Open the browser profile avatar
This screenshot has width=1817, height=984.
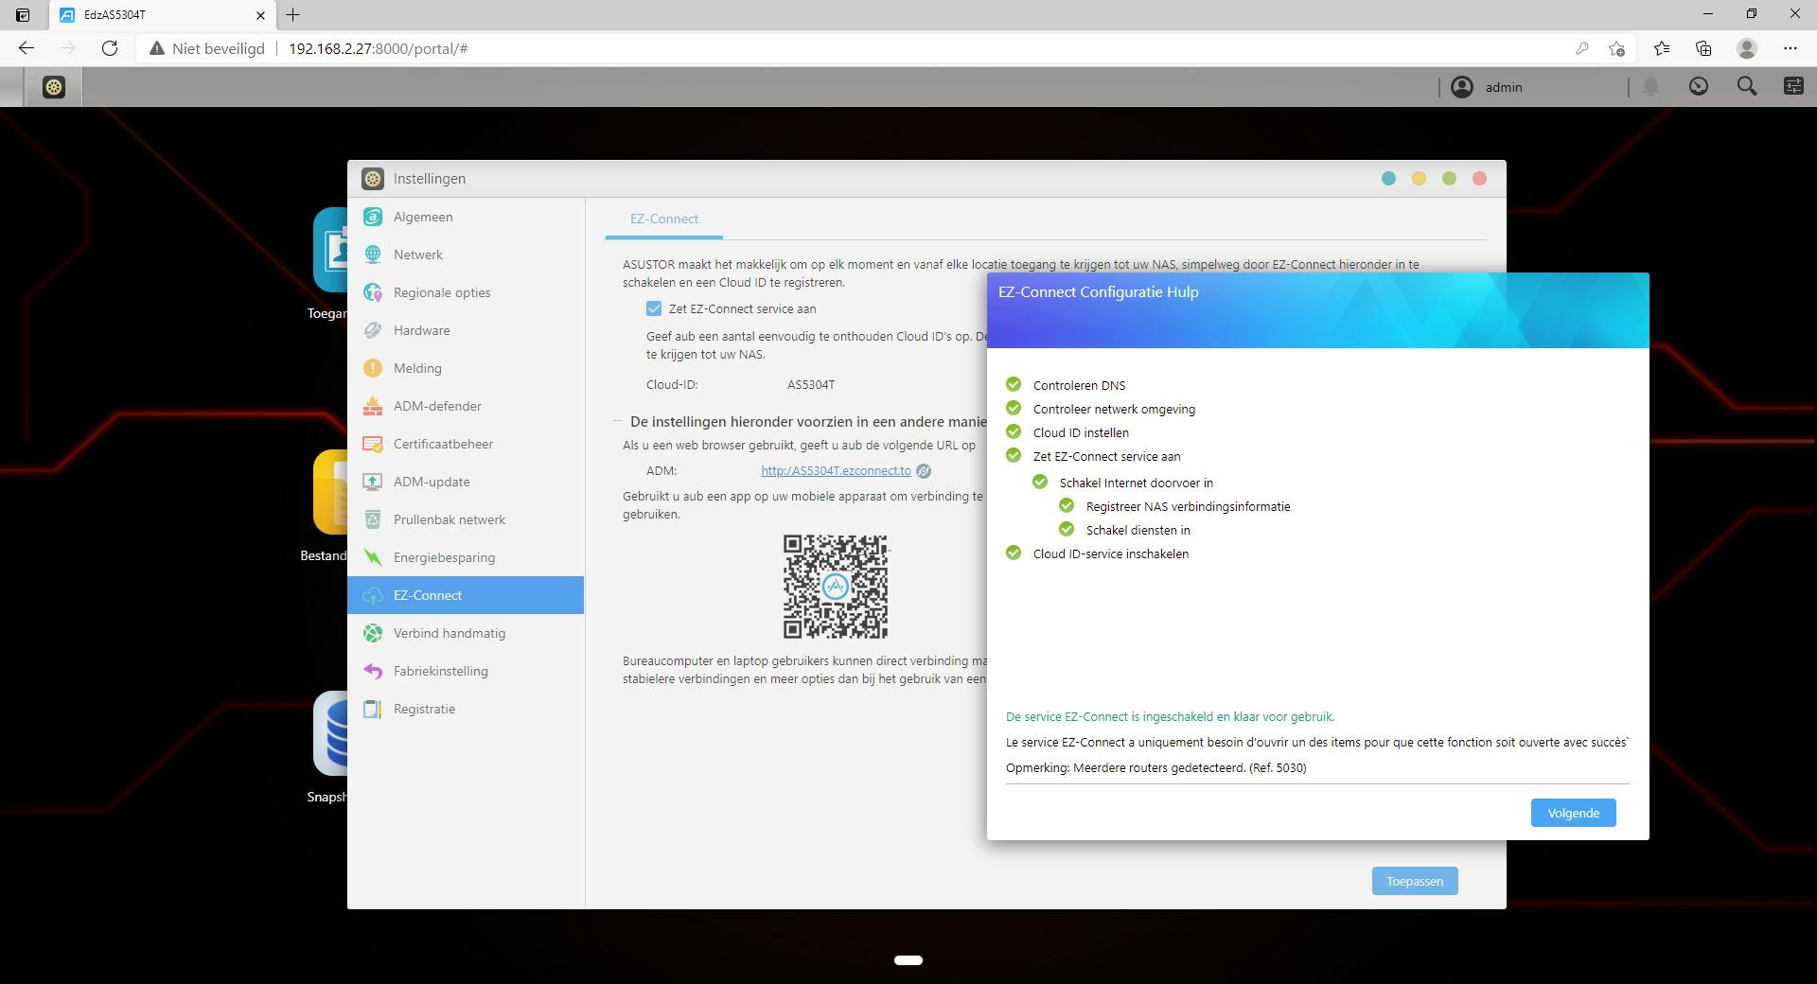coord(1747,48)
